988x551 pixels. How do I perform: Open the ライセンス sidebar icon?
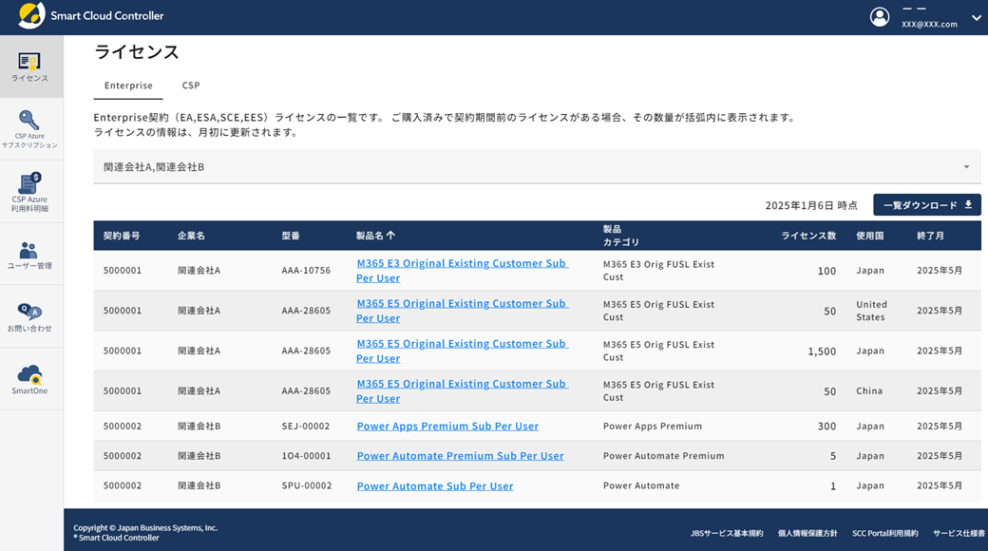coord(29,62)
